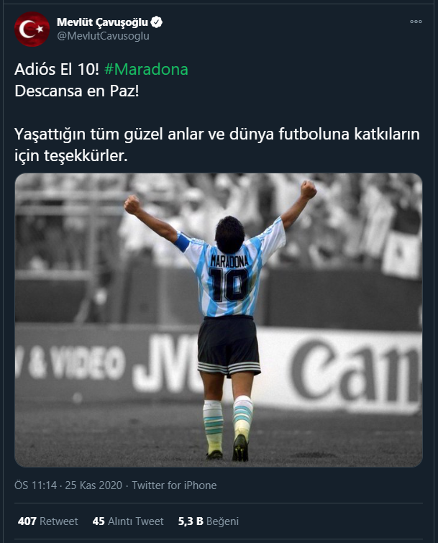View the 407 Retweet list
438x543 pixels.
tap(47, 521)
